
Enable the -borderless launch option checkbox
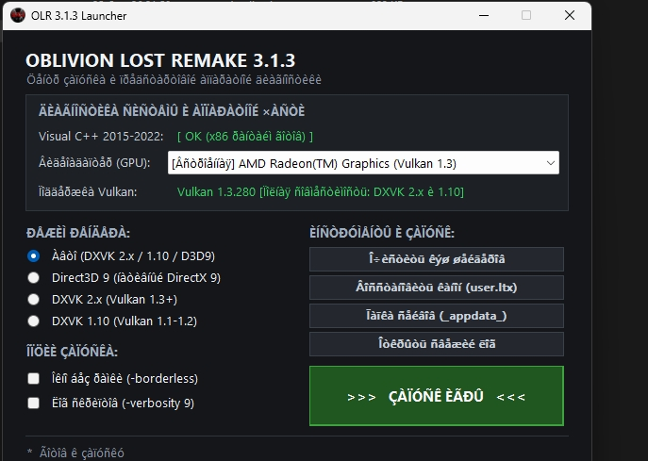point(33,378)
